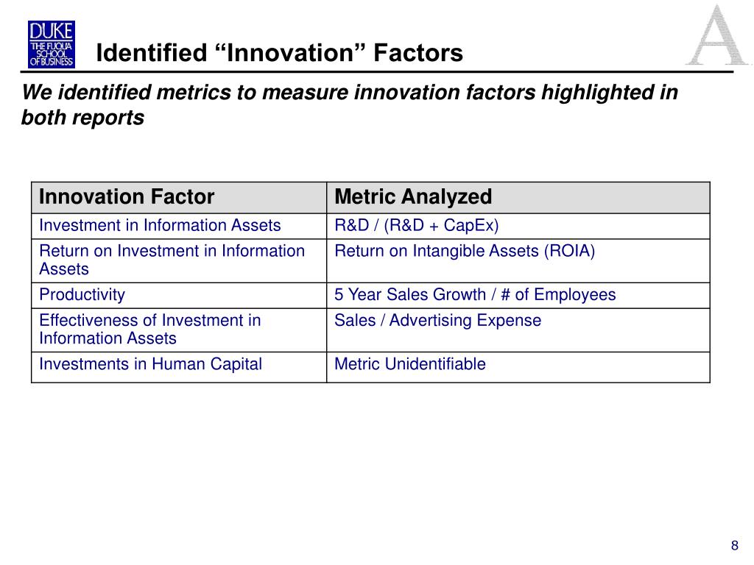Click the Metric Unidentifiable cell

(518, 367)
